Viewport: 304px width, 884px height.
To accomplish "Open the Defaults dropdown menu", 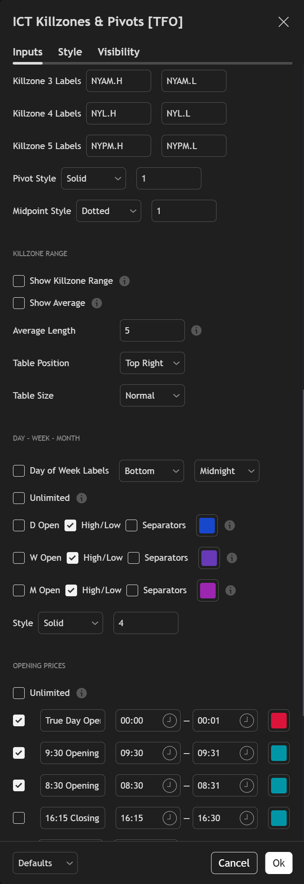I will point(45,863).
